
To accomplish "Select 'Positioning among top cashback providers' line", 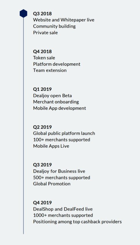I will pos(77,222).
